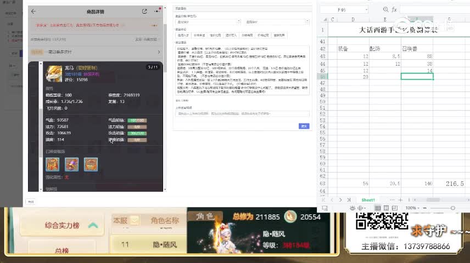Viewport: 470px width, 263px height.
Task: Select the first valuation opinion tab
Action: 183,35
